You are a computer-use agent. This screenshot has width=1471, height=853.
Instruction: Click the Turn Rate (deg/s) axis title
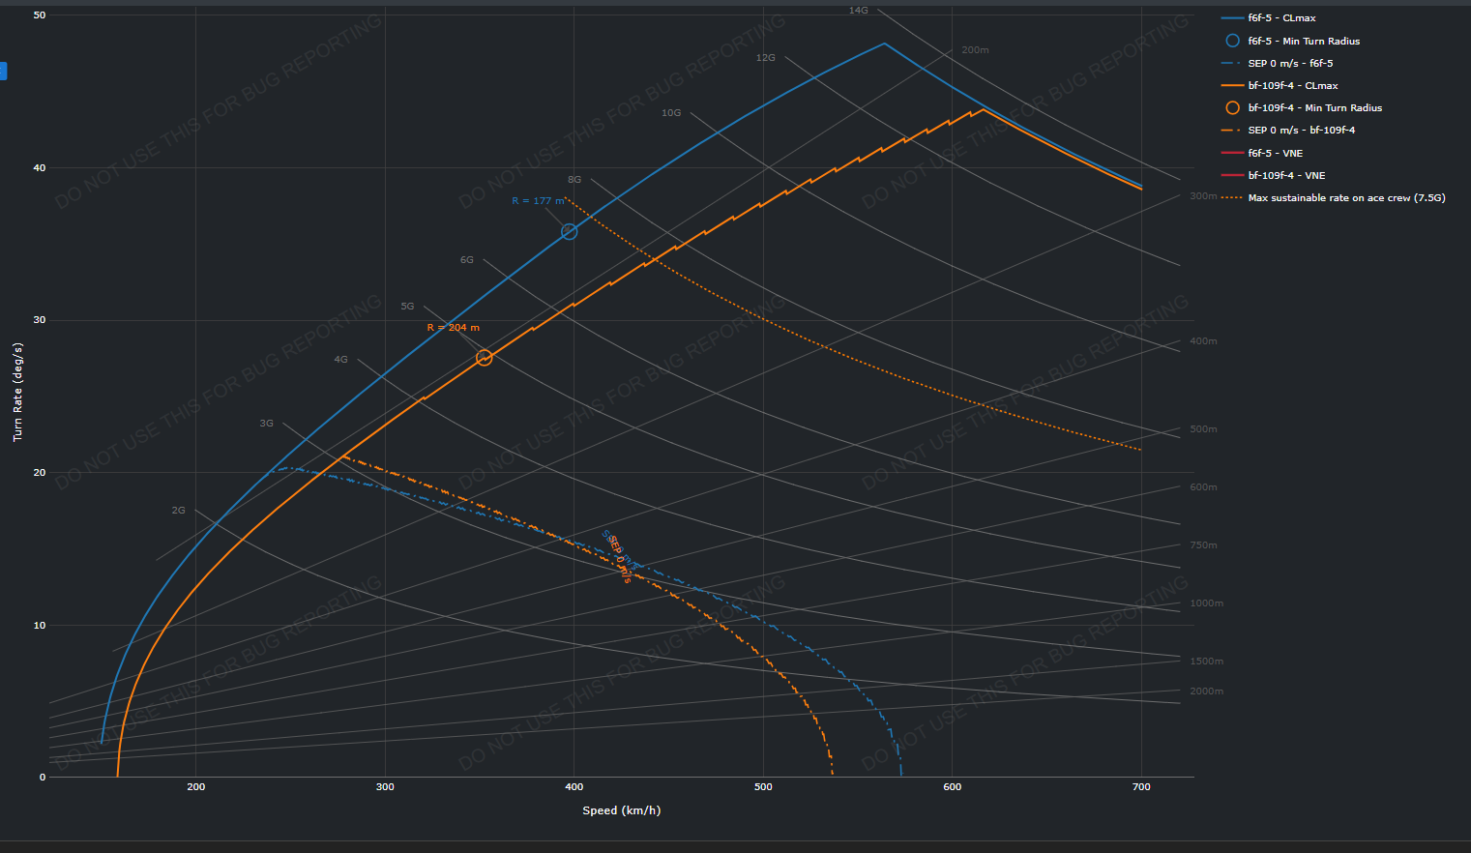point(17,392)
